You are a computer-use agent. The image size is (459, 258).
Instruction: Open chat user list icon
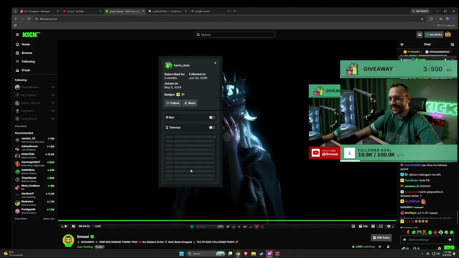[452, 44]
